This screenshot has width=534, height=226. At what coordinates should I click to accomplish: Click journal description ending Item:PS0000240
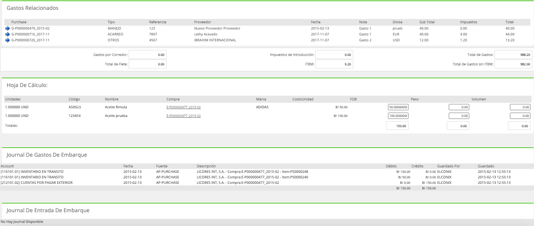[x=252, y=177]
